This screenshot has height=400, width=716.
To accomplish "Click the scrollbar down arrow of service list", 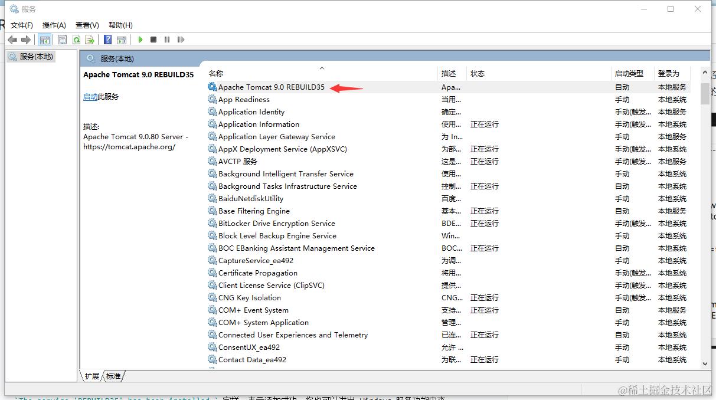I will pyautogui.click(x=705, y=364).
